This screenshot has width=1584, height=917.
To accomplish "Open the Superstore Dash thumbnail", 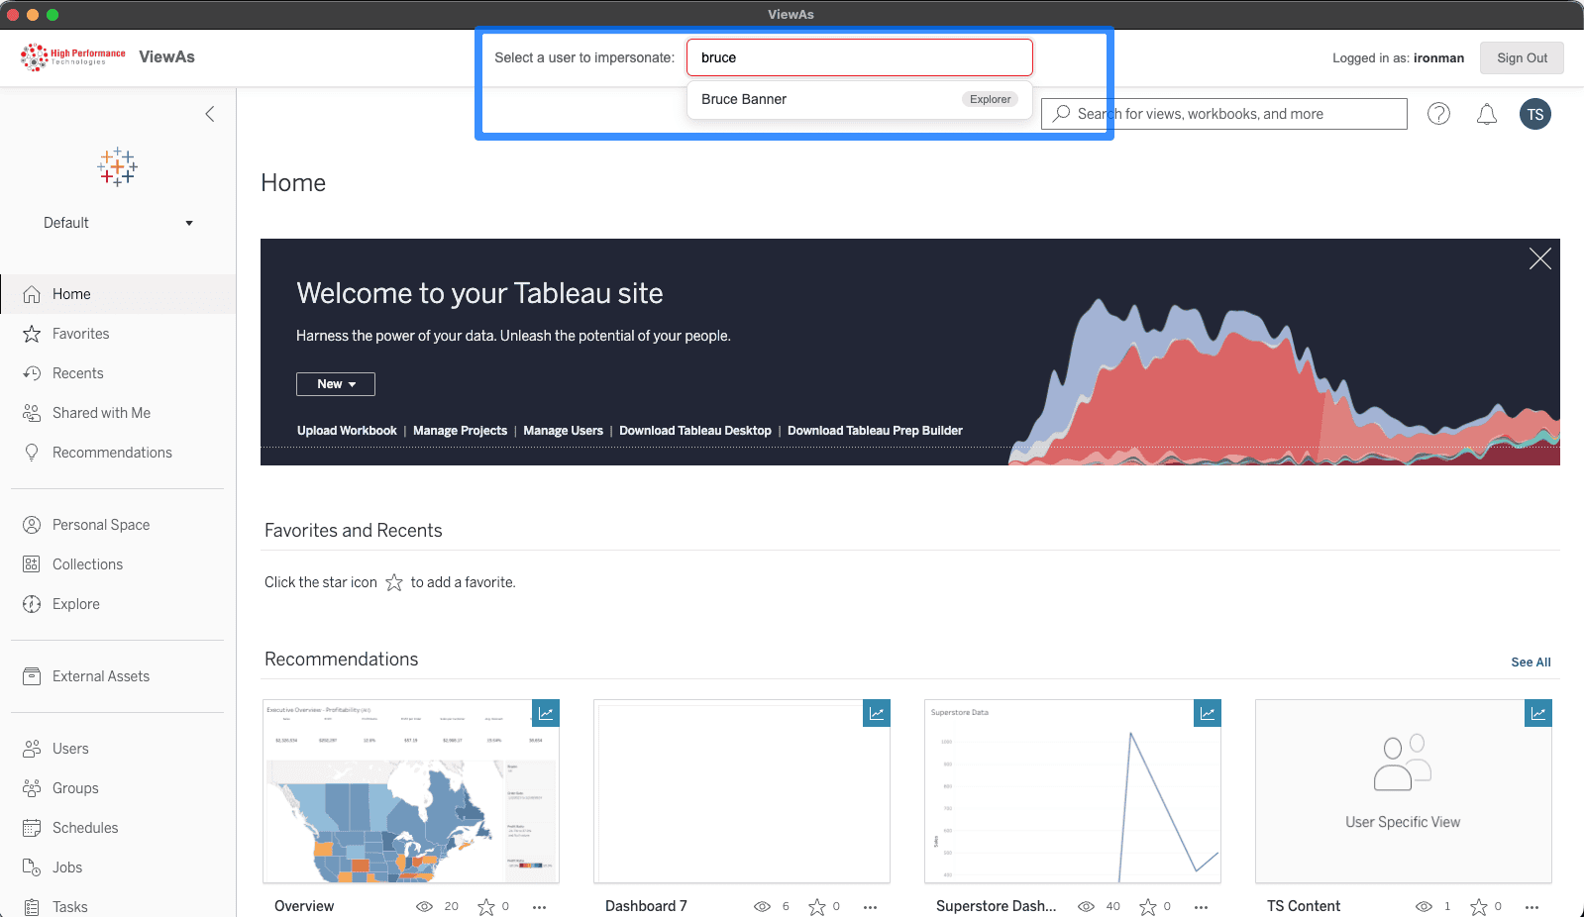I will click(1072, 791).
